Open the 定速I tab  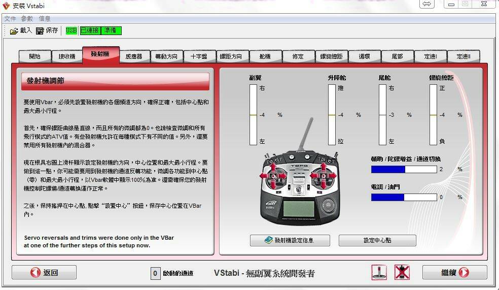pos(430,56)
